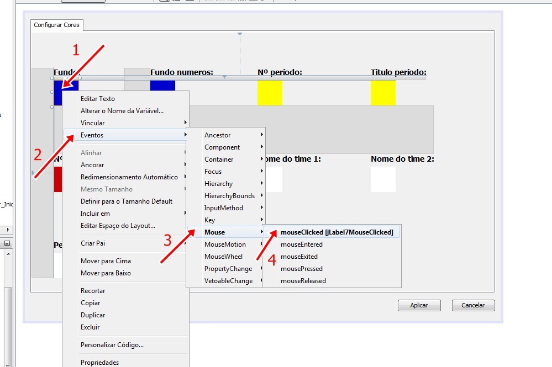Image resolution: width=552 pixels, height=367 pixels.
Task: Select Alterar o Nome da Variável option
Action: click(x=125, y=111)
